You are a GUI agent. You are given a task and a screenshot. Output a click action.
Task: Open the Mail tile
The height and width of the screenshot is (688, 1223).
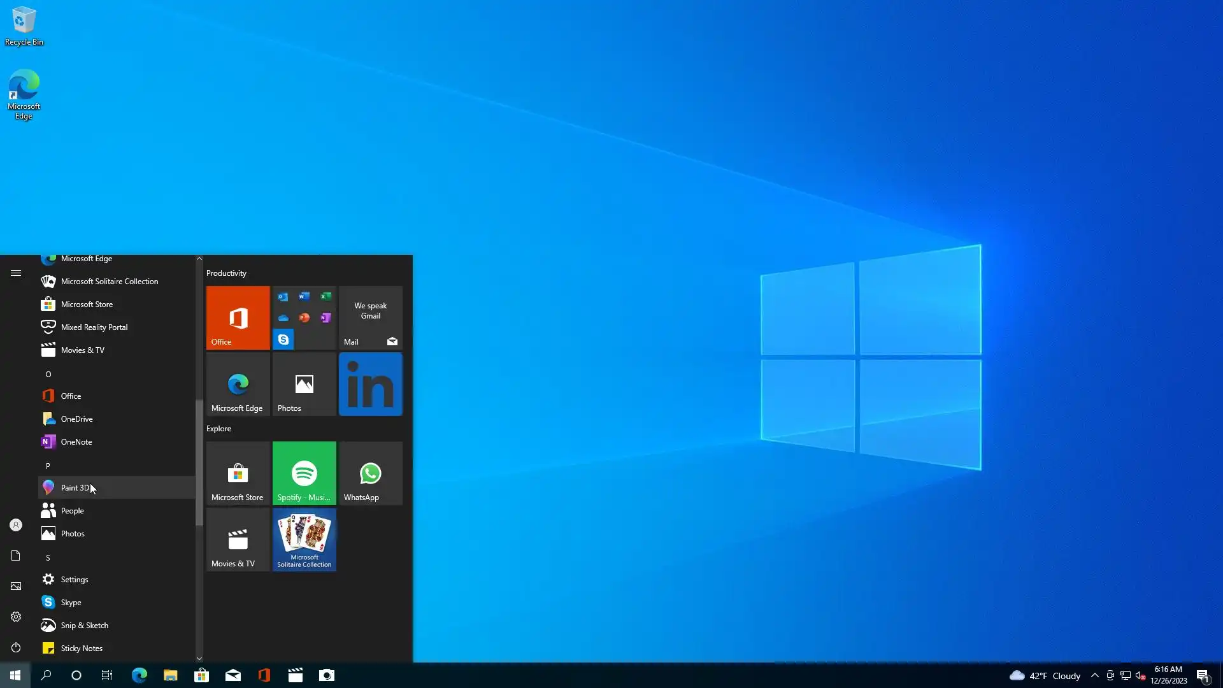[x=370, y=317]
